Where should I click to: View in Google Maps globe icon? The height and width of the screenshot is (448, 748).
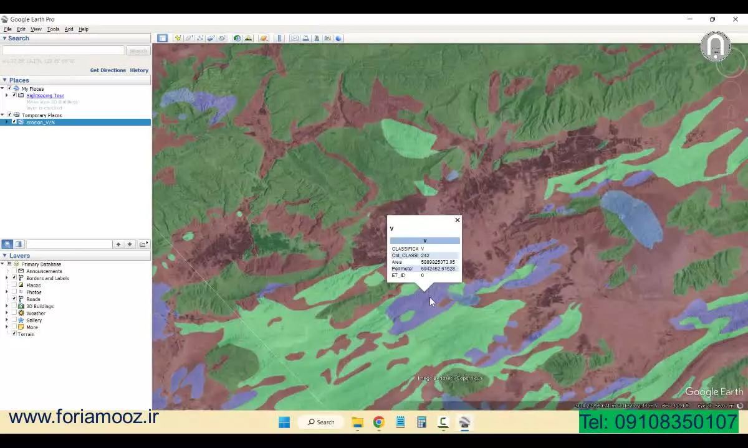tap(338, 39)
